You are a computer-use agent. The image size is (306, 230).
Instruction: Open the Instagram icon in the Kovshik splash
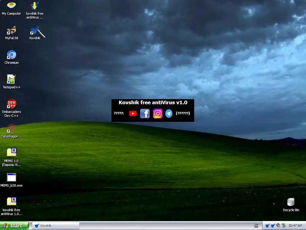pos(158,114)
